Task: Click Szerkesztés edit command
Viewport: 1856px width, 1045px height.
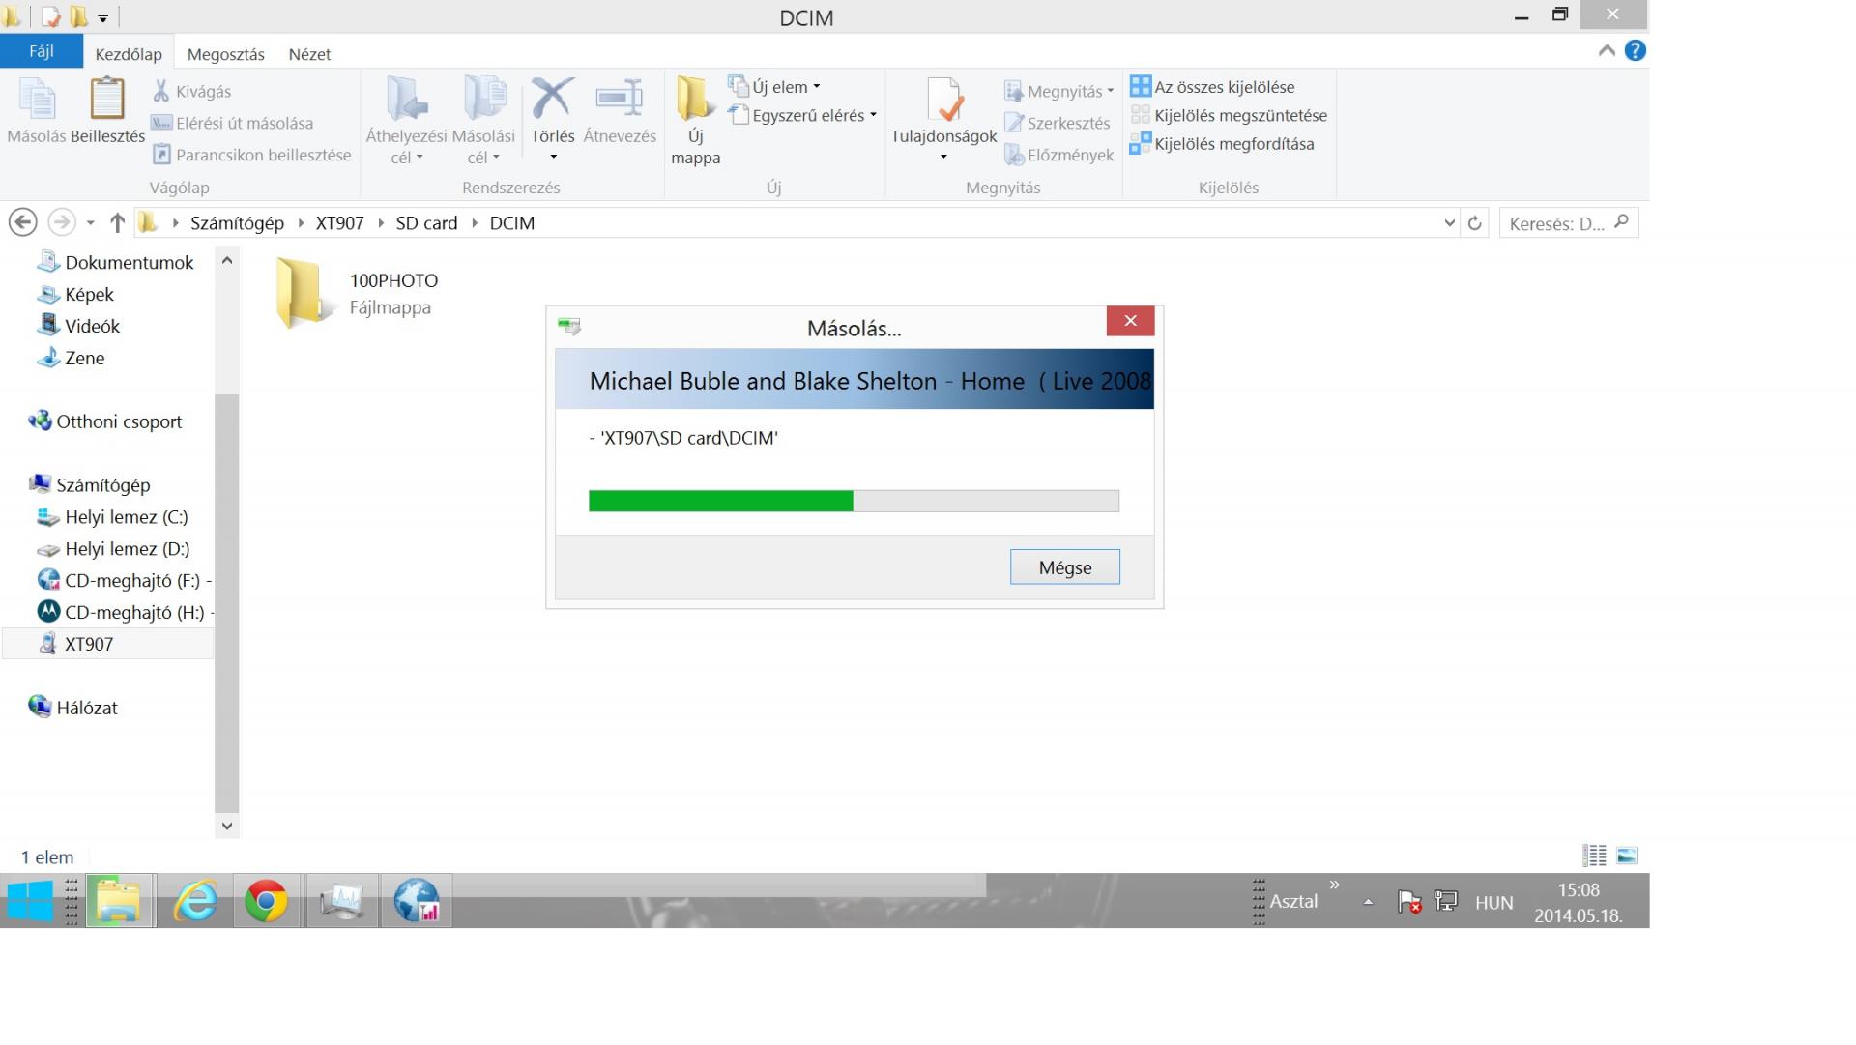Action: [1058, 123]
